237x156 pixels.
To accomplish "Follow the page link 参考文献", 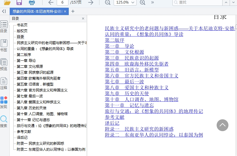I will [x=115, y=117].
